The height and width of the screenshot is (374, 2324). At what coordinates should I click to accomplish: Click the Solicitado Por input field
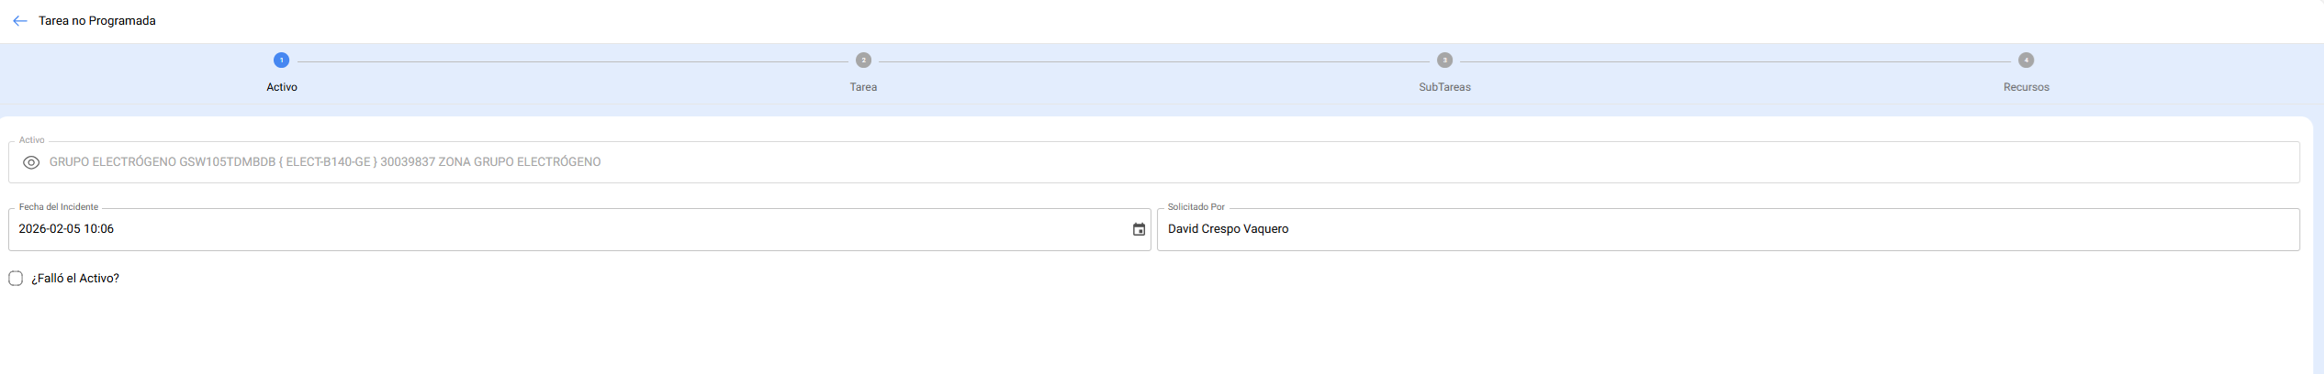pyautogui.click(x=1726, y=229)
